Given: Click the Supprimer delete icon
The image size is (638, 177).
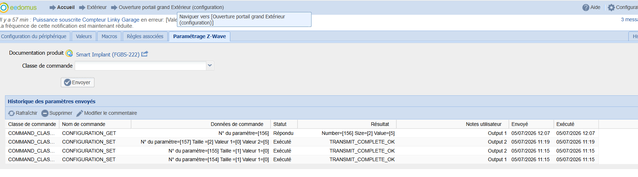Looking at the screenshot, I should [45, 113].
